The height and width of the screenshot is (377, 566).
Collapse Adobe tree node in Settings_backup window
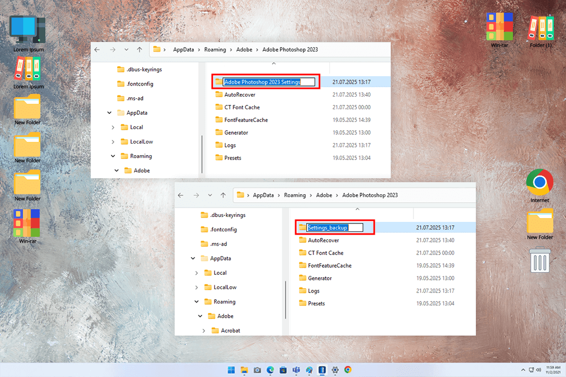pyautogui.click(x=200, y=316)
